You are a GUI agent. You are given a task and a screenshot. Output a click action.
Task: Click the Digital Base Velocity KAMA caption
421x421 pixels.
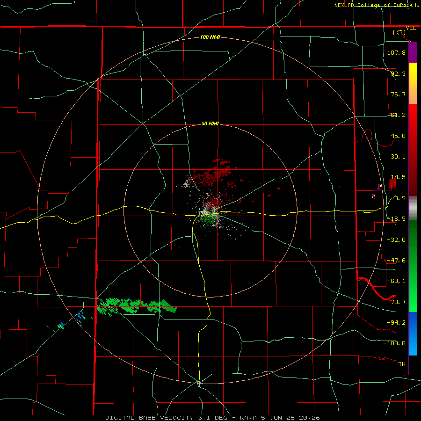click(x=213, y=418)
